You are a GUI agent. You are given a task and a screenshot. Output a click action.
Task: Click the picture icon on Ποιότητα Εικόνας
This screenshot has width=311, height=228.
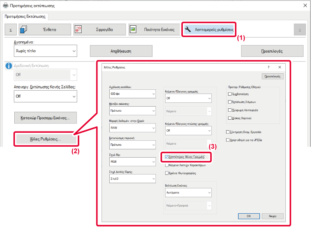click(133, 30)
